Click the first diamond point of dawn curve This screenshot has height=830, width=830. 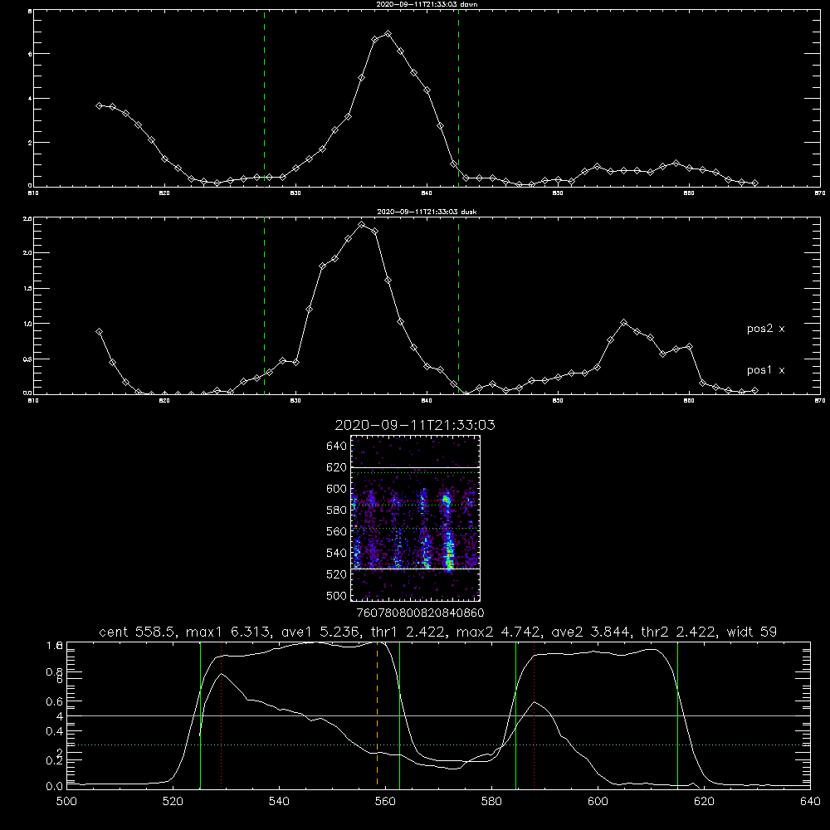pyautogui.click(x=99, y=106)
